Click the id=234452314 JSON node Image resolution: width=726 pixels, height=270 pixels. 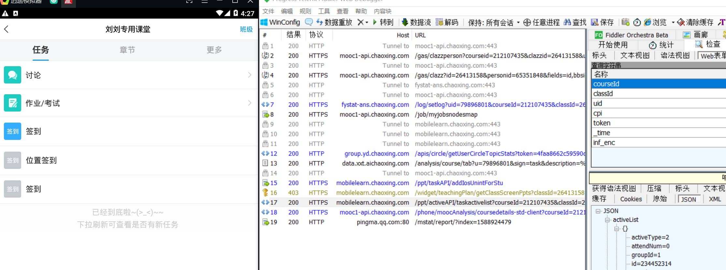(x=651, y=263)
